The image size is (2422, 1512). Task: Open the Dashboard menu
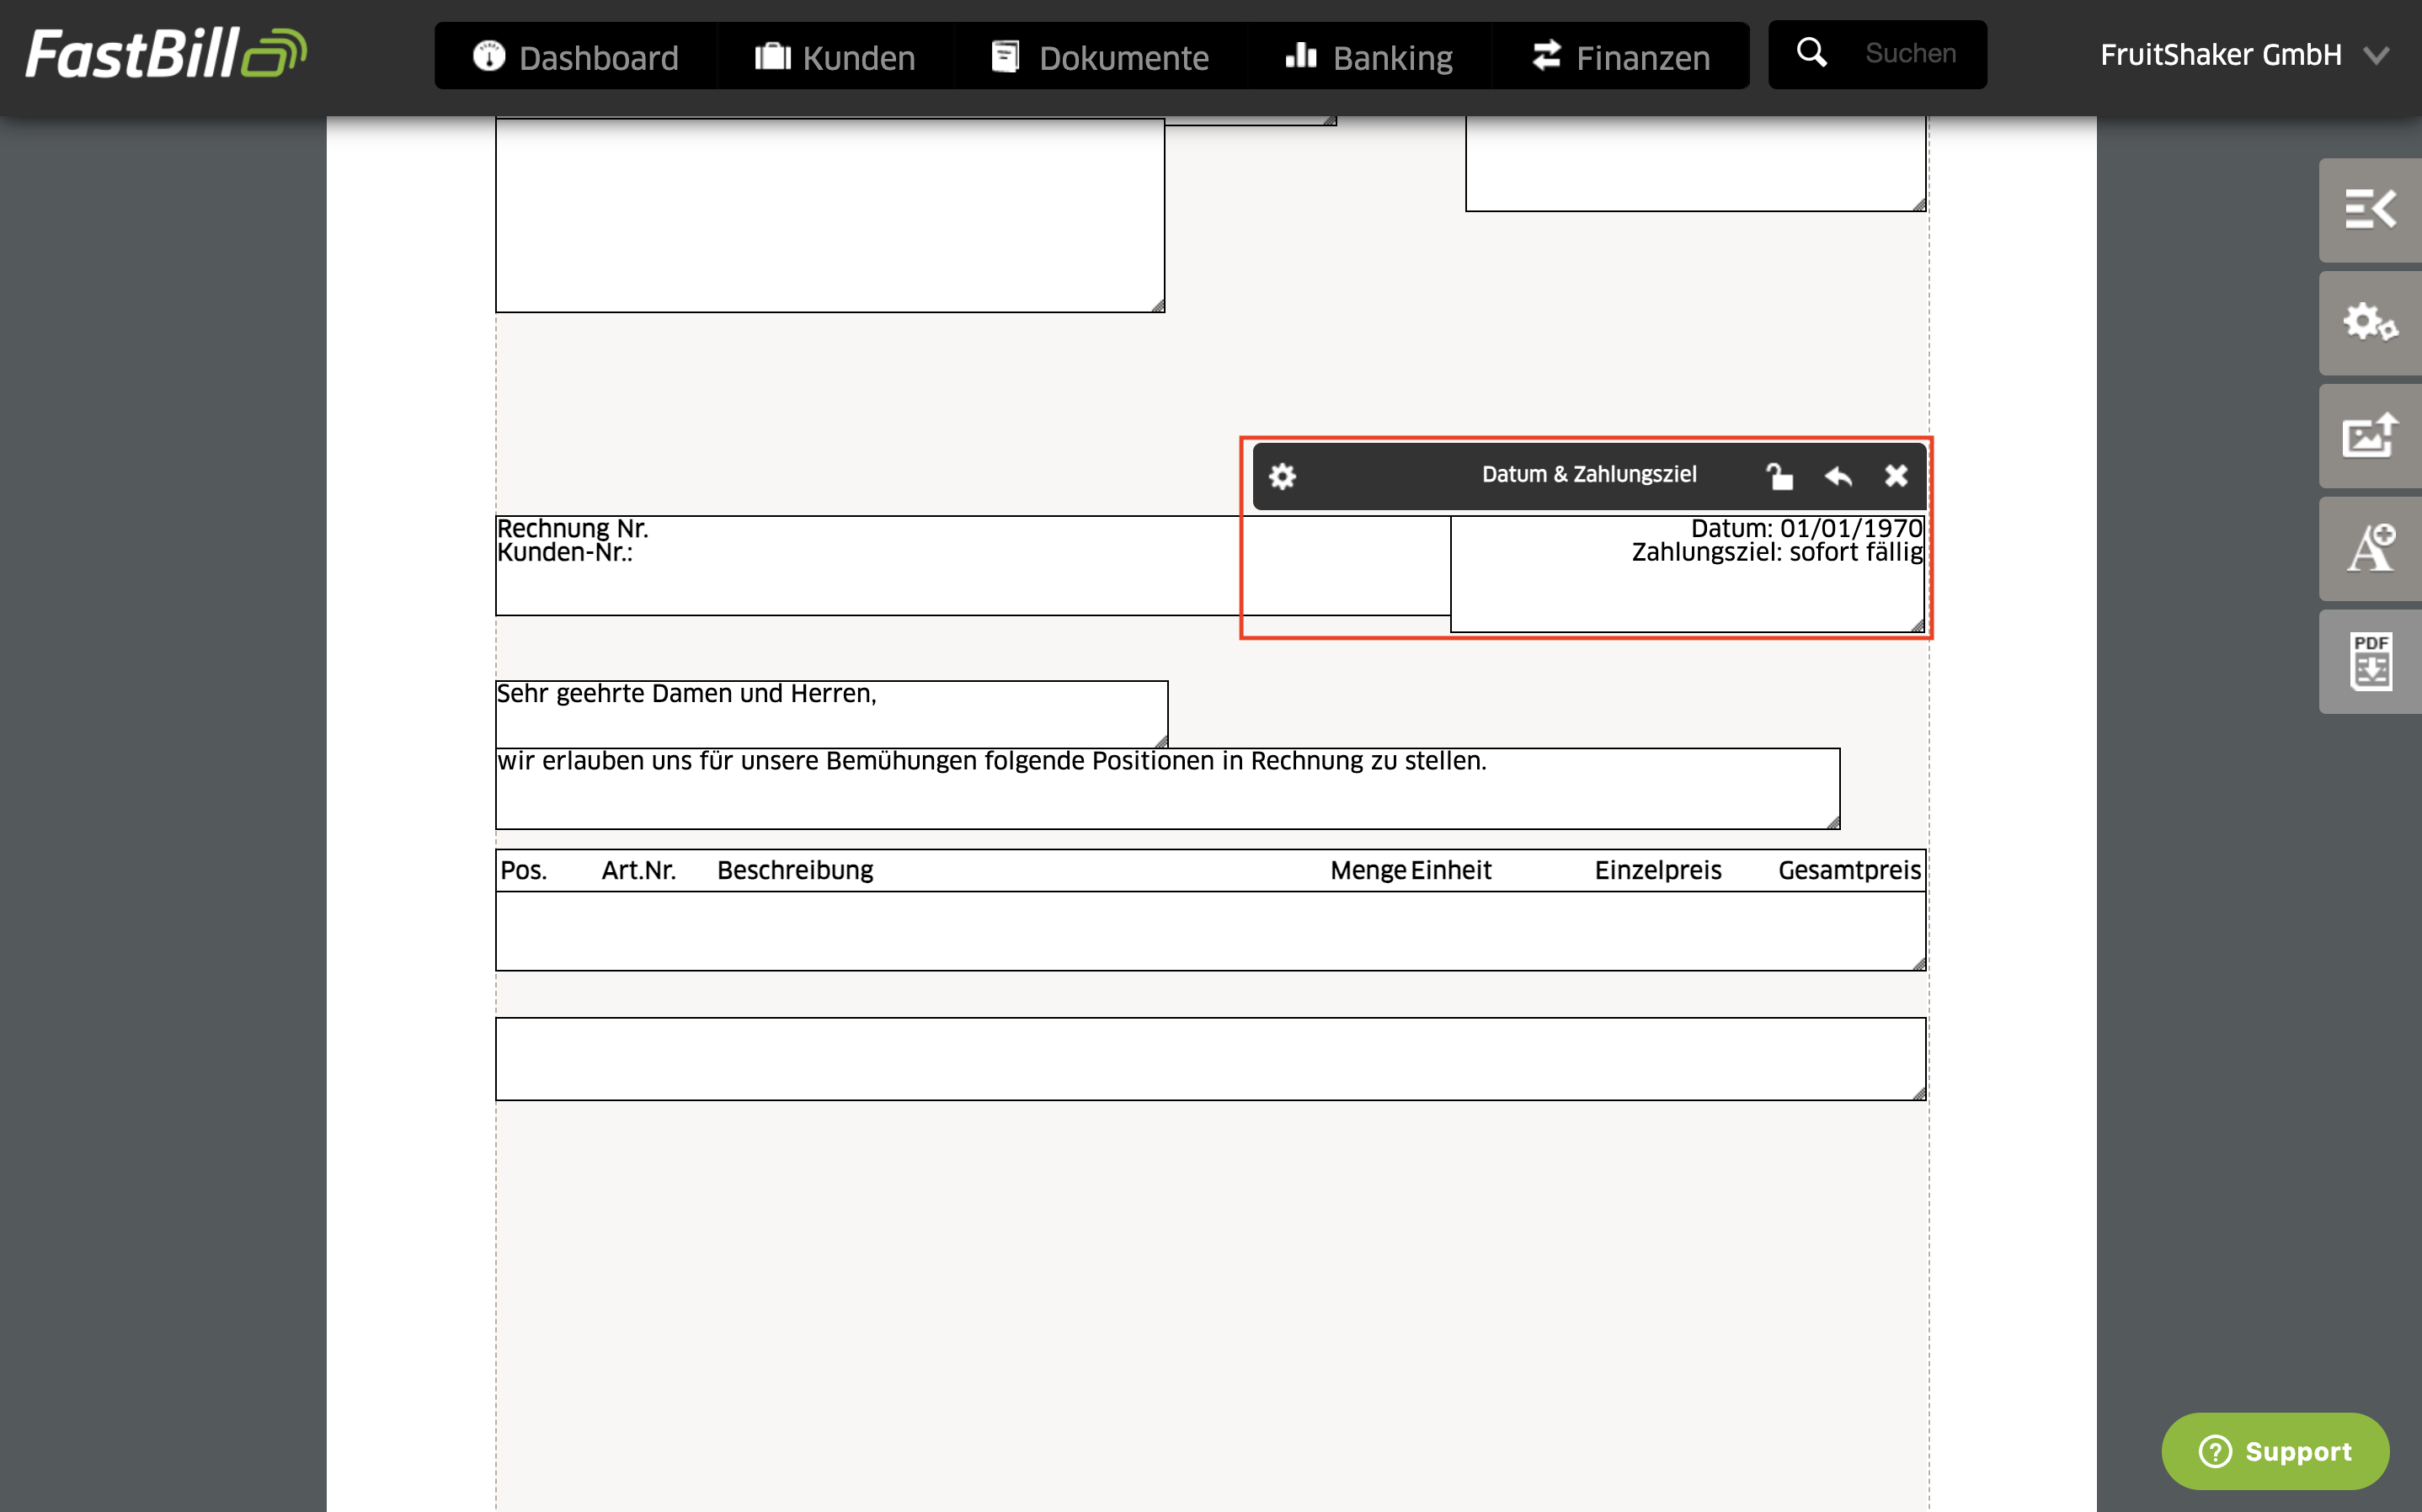(576, 57)
